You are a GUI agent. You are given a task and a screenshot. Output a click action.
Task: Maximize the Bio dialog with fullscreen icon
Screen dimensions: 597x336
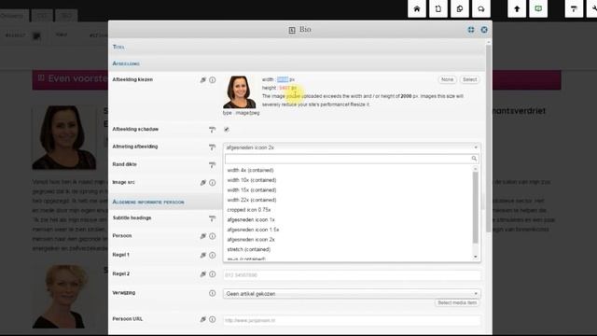click(471, 30)
